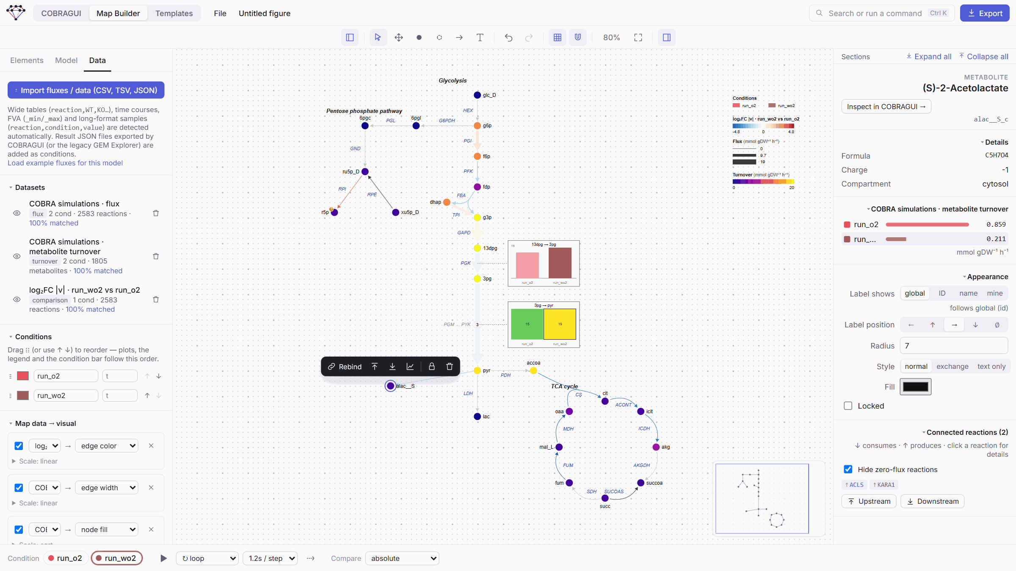Open plot chart icon in floating toolbar
The width and height of the screenshot is (1016, 571).
pos(410,366)
